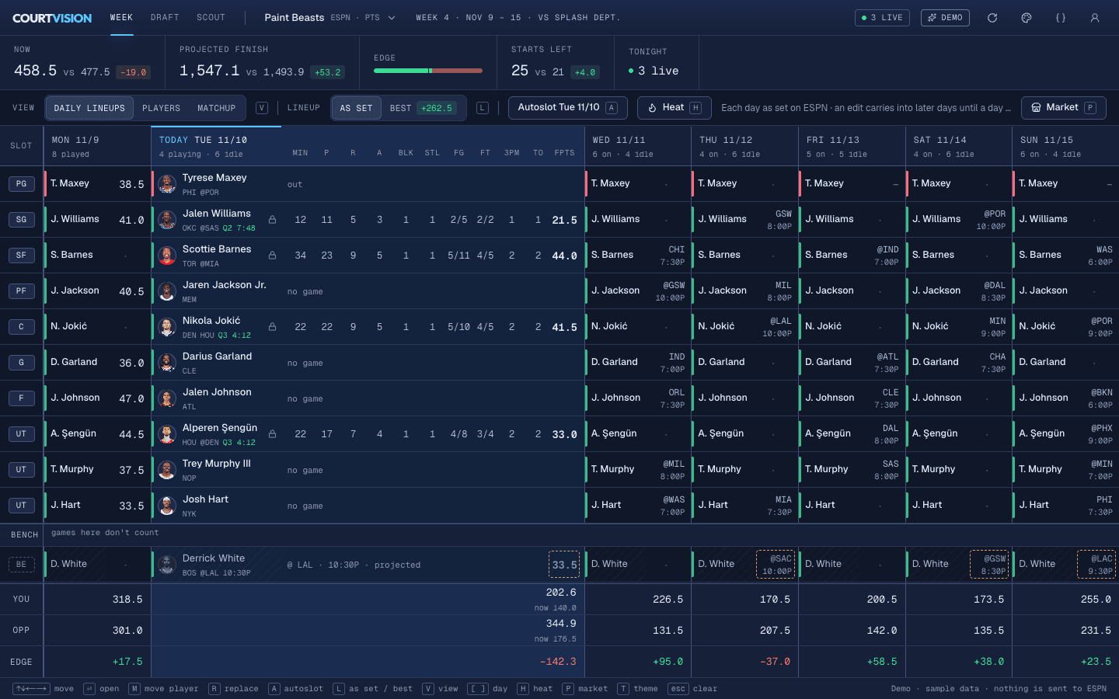1119x699 pixels.
Task: Open the G slot selector
Action: click(x=21, y=363)
